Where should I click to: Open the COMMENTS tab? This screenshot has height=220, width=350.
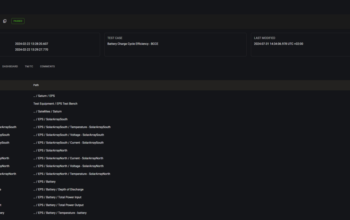[x=47, y=66]
